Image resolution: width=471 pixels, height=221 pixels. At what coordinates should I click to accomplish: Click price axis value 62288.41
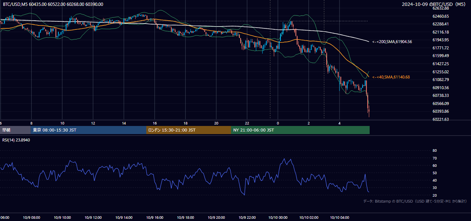(x=440, y=24)
